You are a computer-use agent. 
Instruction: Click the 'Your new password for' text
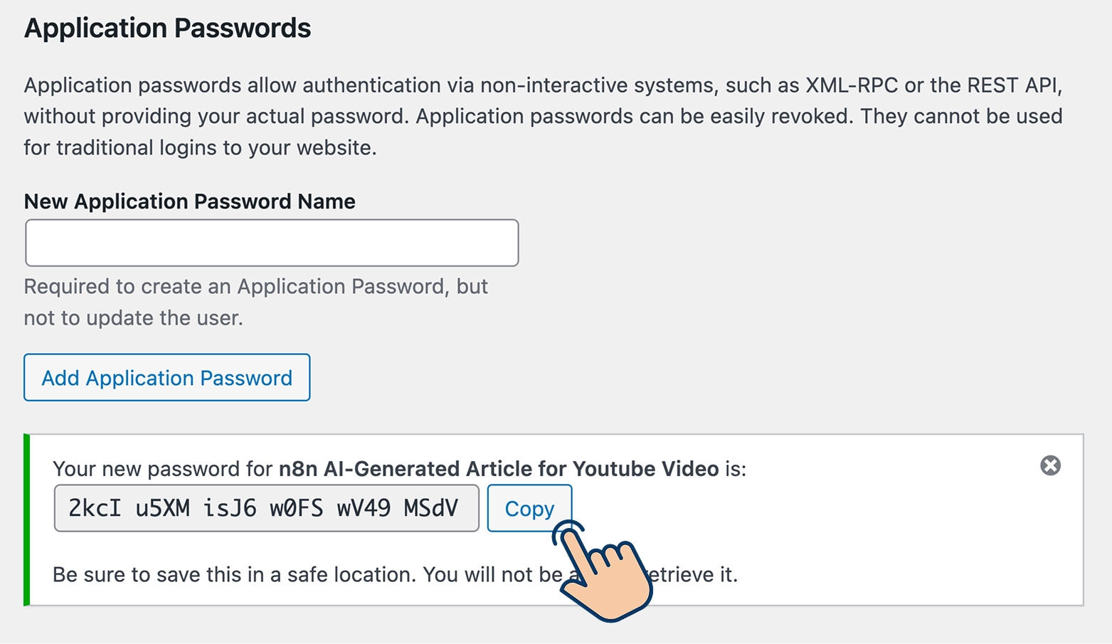[x=162, y=469]
